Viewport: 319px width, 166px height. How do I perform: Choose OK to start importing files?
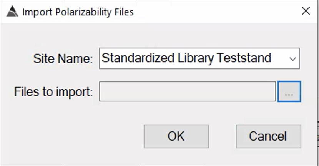(x=176, y=136)
